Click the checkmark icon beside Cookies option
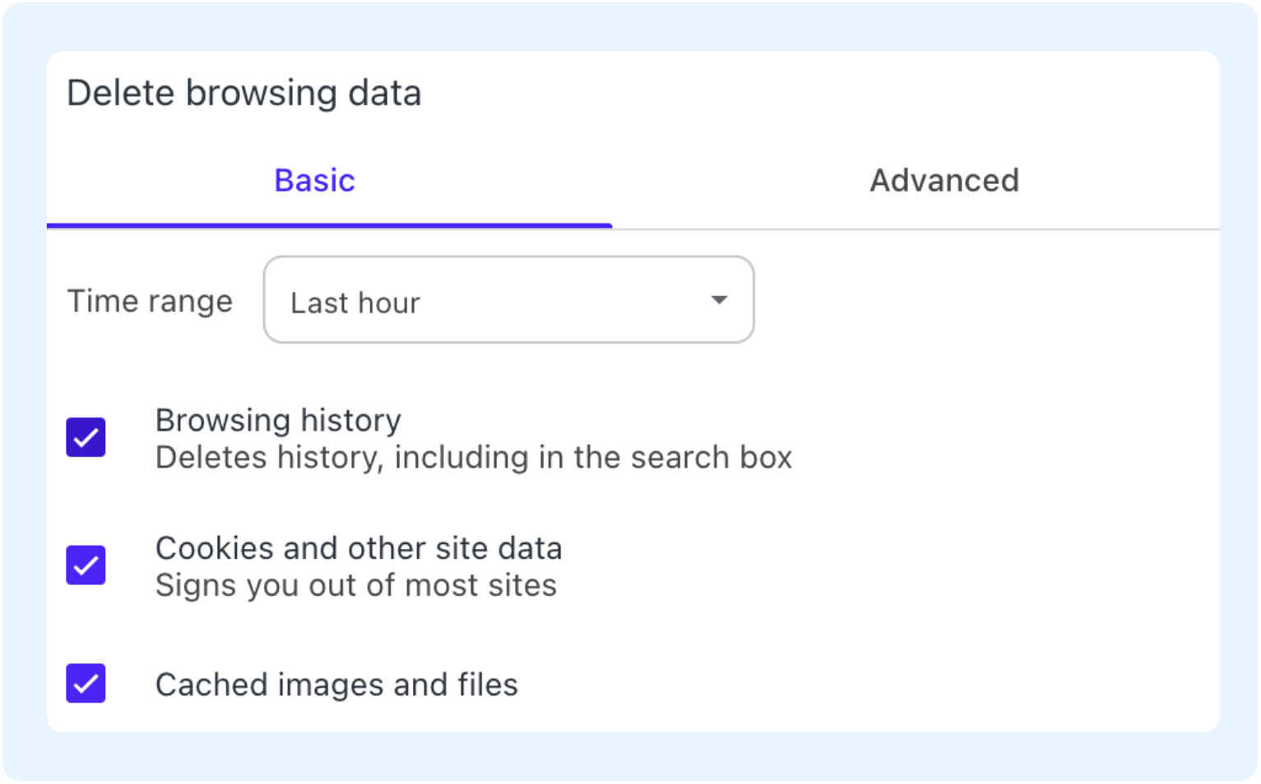The height and width of the screenshot is (784, 1261). [86, 566]
